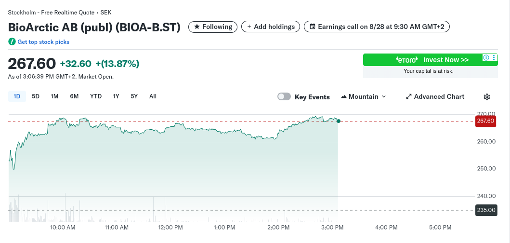Click the calendar icon for earnings call

coord(313,27)
